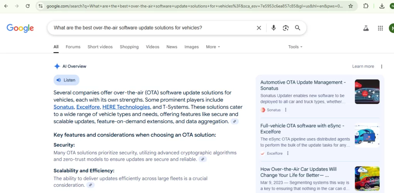Reload the current page
This screenshot has width=394, height=193.
click(x=28, y=6)
